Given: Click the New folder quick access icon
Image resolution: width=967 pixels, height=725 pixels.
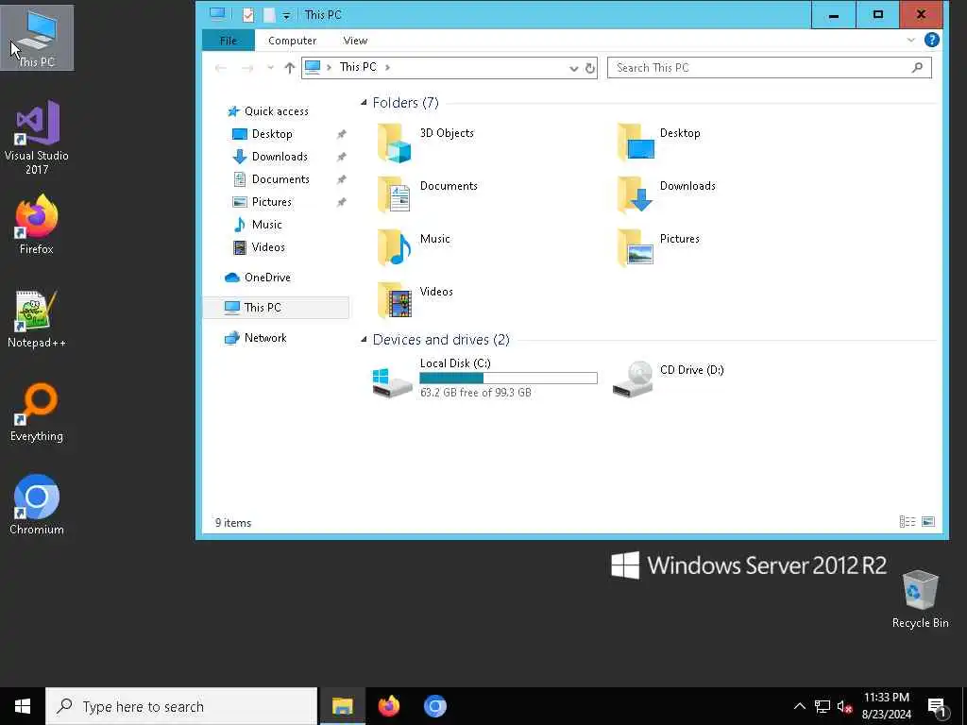Looking at the screenshot, I should click(x=269, y=15).
